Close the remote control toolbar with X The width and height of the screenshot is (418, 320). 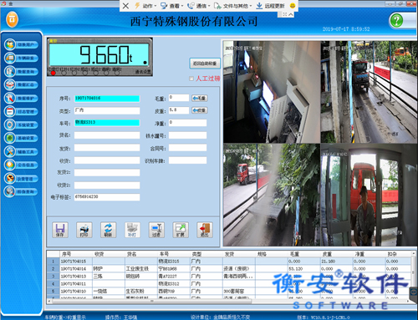coord(125,6)
